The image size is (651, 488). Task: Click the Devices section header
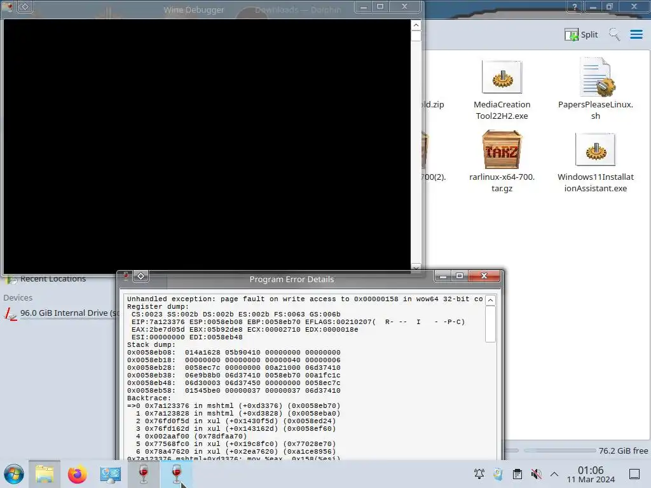pyautogui.click(x=18, y=297)
